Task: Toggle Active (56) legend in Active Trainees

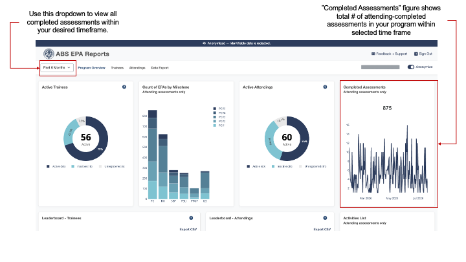Action: pos(56,167)
